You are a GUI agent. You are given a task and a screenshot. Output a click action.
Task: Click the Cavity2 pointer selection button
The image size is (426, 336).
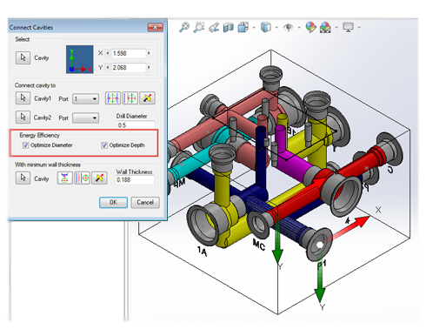click(x=23, y=118)
